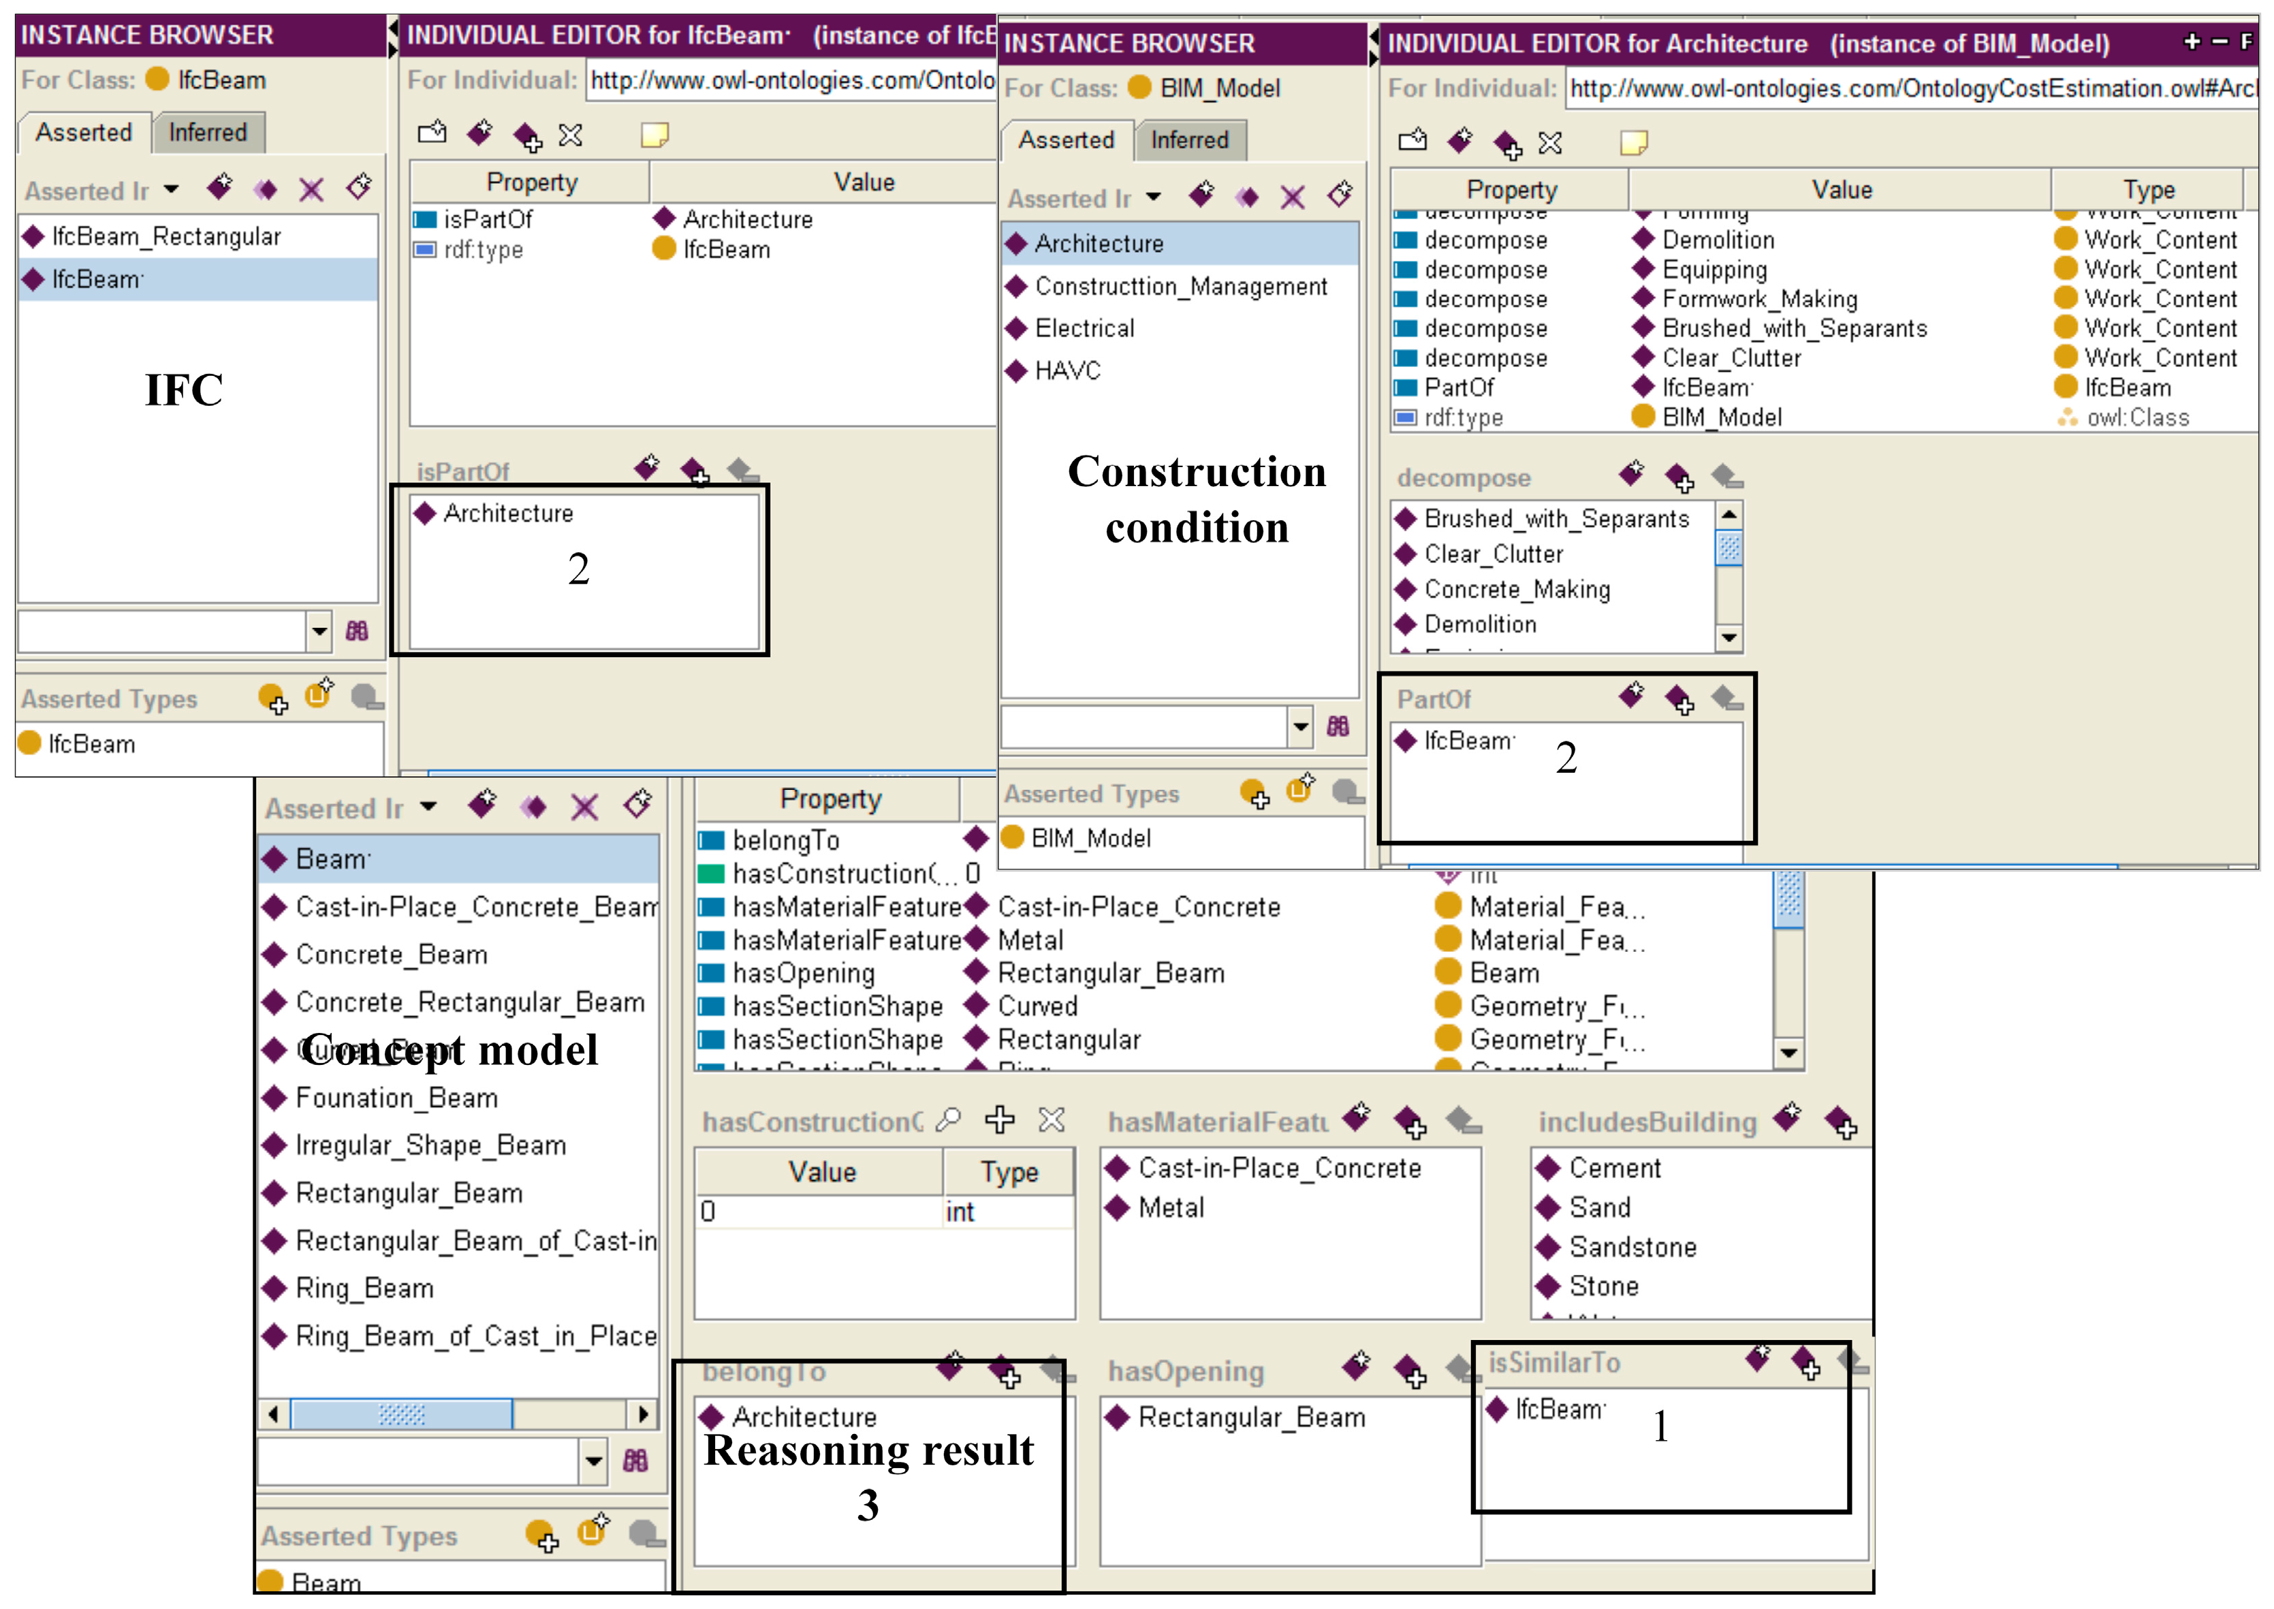Click create instance diamond icon for decompose property
Image resolution: width=2274 pixels, height=1609 pixels.
pyautogui.click(x=1631, y=474)
